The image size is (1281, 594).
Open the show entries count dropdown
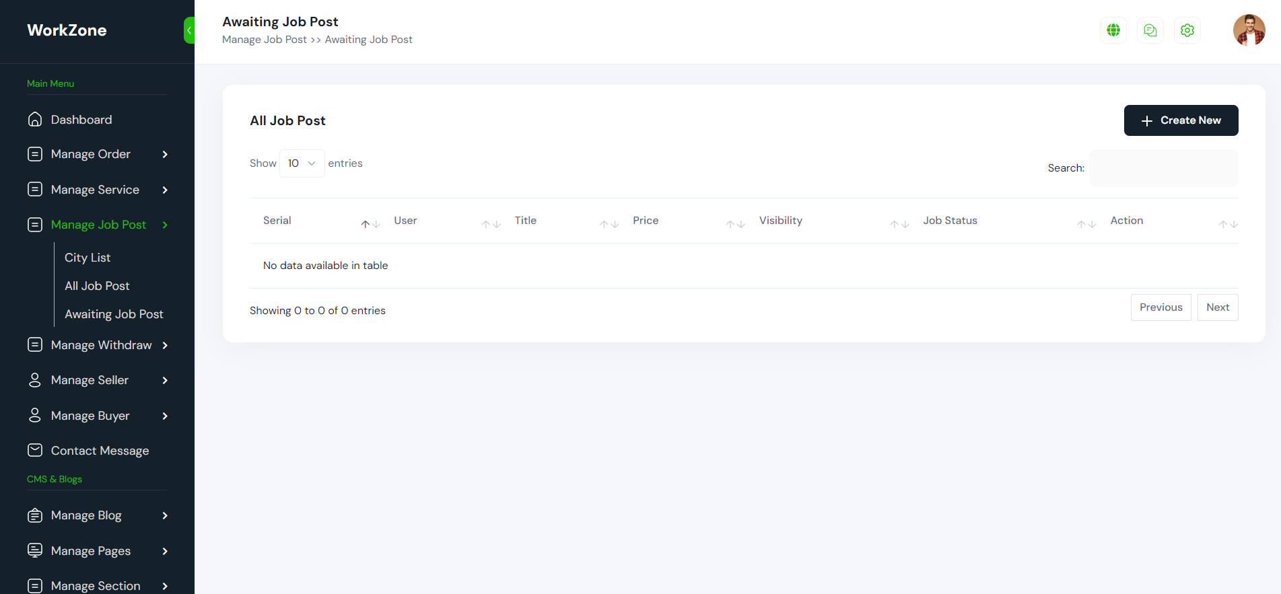(x=302, y=163)
